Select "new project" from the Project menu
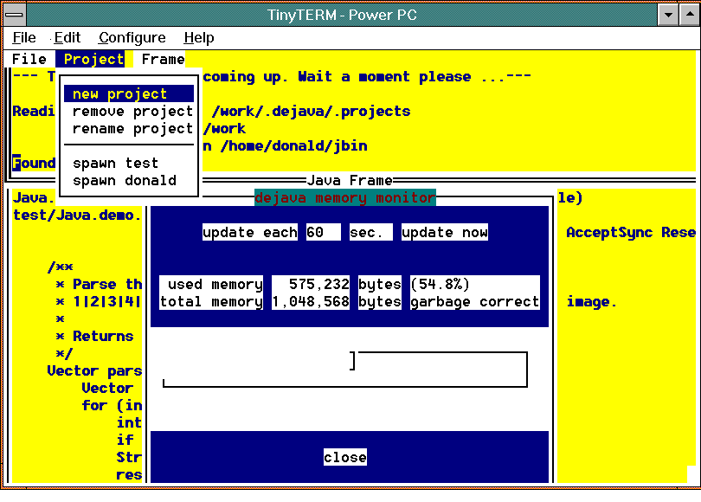Image resolution: width=701 pixels, height=502 pixels. click(119, 93)
